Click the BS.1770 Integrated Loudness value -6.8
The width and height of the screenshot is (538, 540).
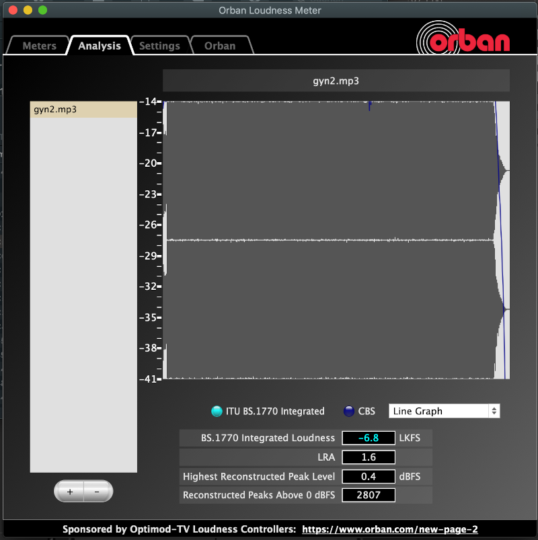369,438
